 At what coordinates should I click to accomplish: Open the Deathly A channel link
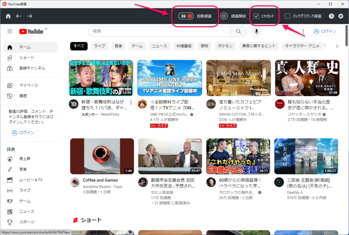tap(295, 193)
